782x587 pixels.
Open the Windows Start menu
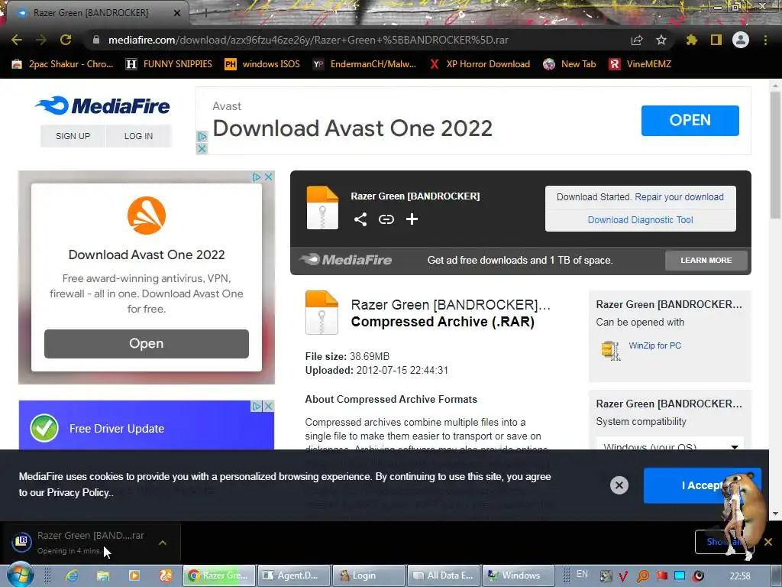(20, 575)
